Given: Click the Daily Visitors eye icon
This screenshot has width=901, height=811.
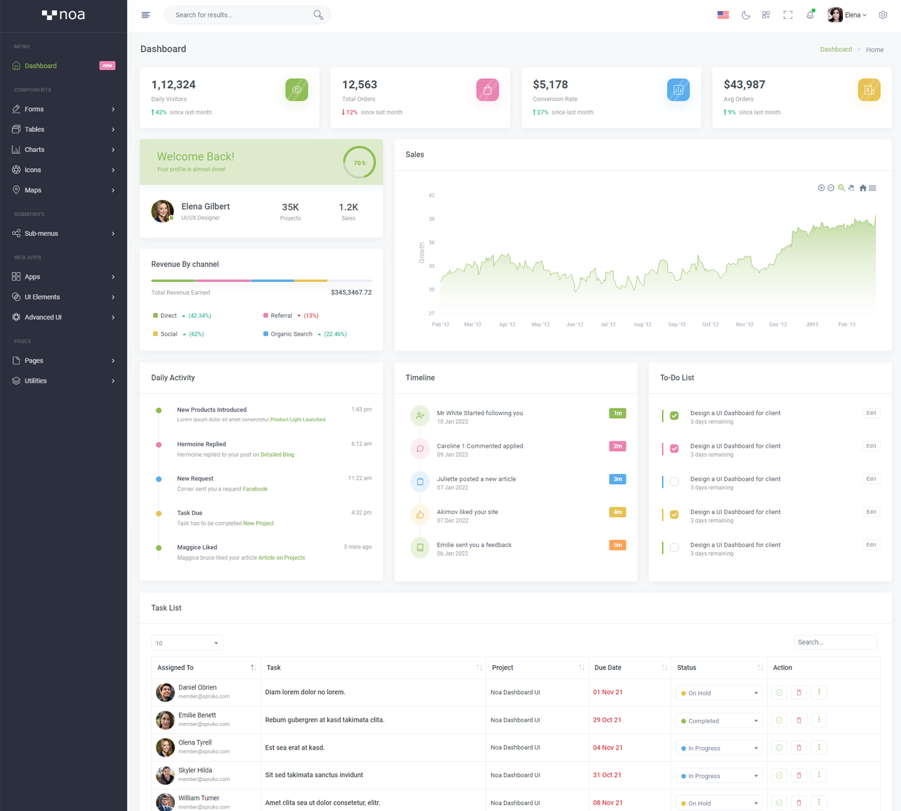Looking at the screenshot, I should coord(297,89).
